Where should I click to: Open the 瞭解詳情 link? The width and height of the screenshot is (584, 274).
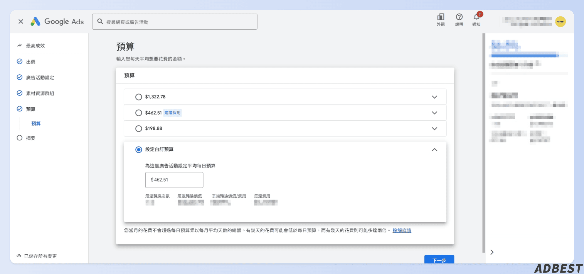pyautogui.click(x=402, y=231)
